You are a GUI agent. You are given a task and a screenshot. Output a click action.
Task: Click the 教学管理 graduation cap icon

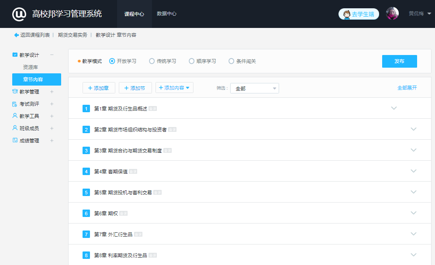tap(15, 92)
